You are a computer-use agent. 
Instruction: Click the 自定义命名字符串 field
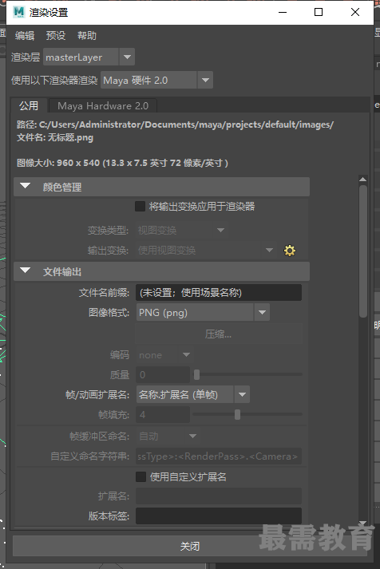pyautogui.click(x=219, y=456)
